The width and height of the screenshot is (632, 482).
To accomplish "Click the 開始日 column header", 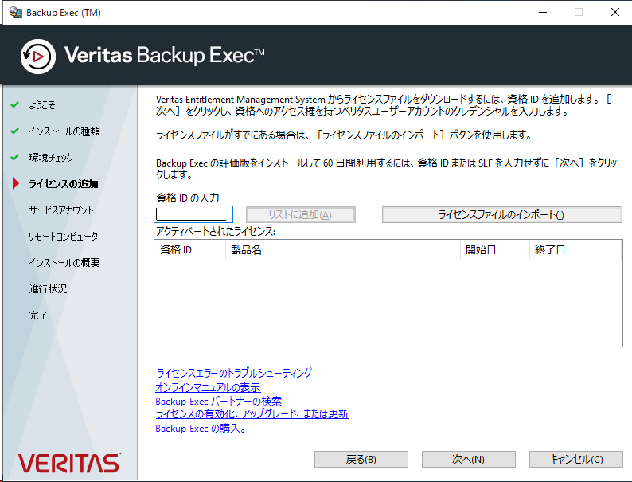I will 495,249.
